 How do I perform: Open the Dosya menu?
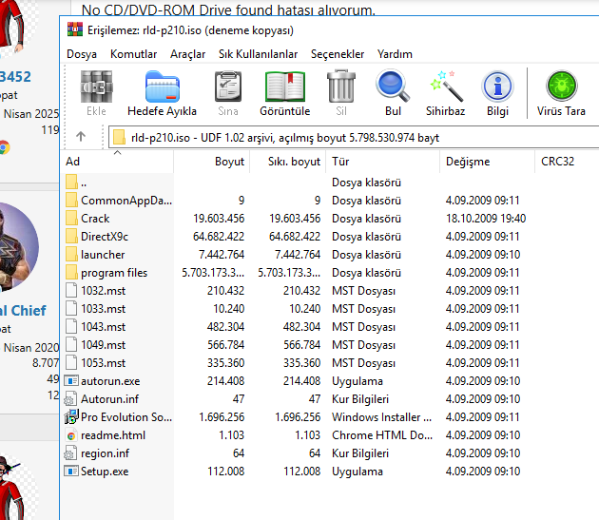(82, 54)
